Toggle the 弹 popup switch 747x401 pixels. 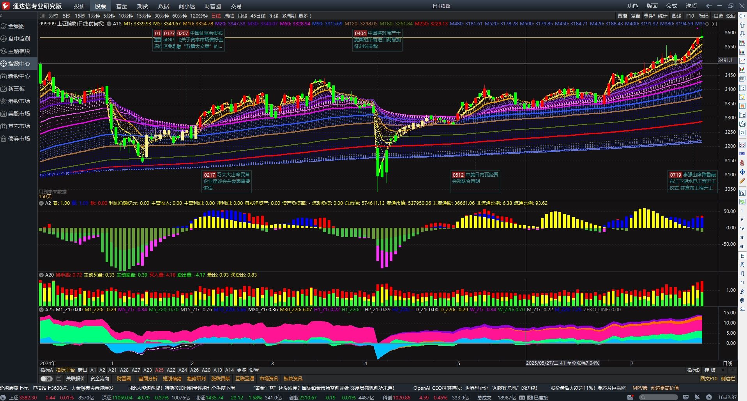(x=46, y=378)
